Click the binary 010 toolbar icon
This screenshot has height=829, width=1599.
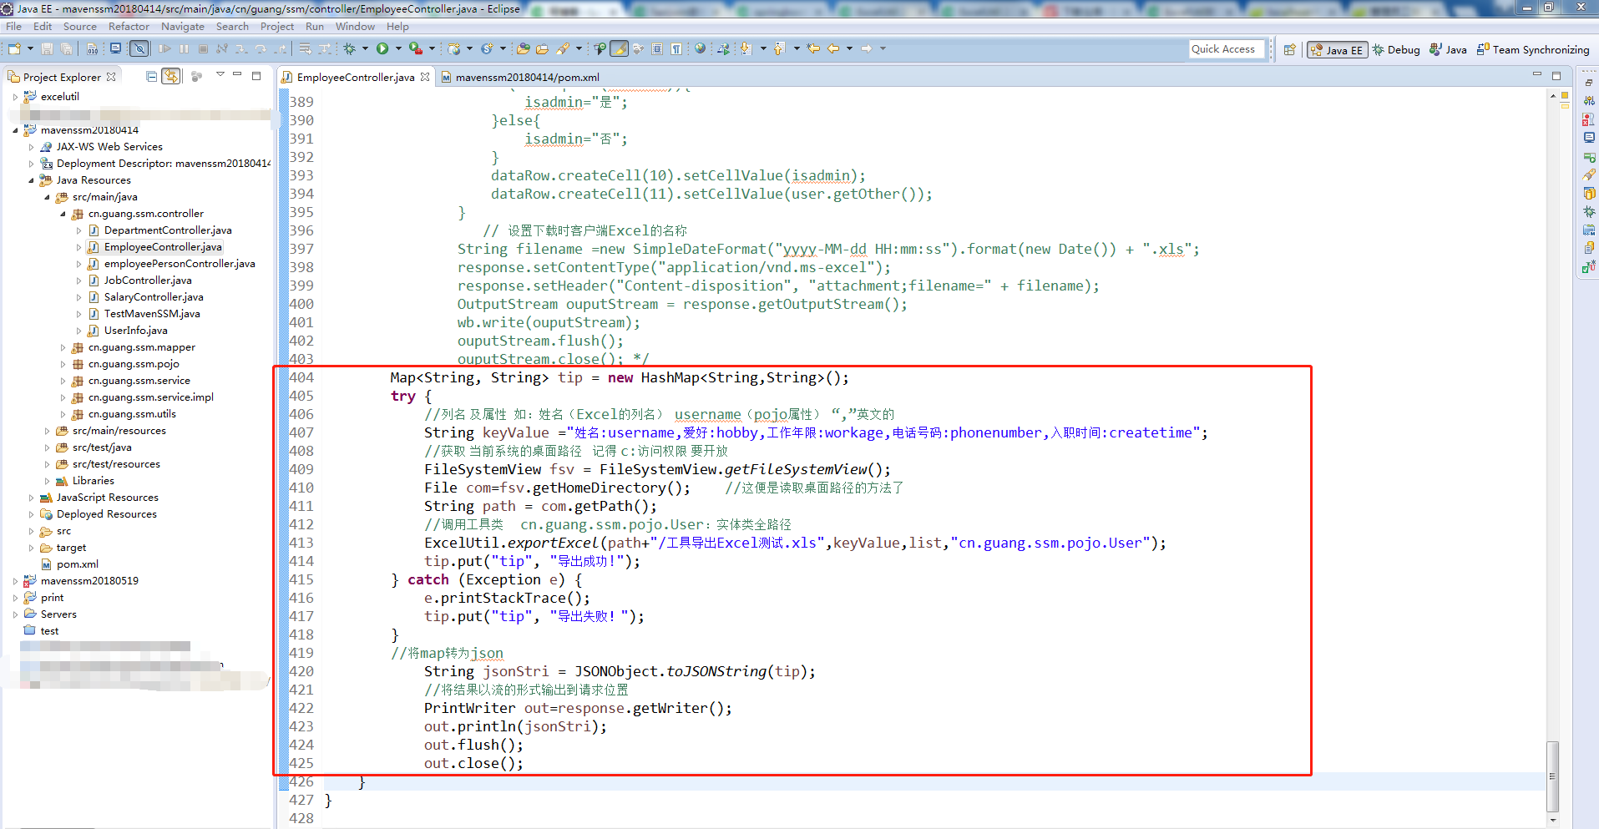pos(93,49)
